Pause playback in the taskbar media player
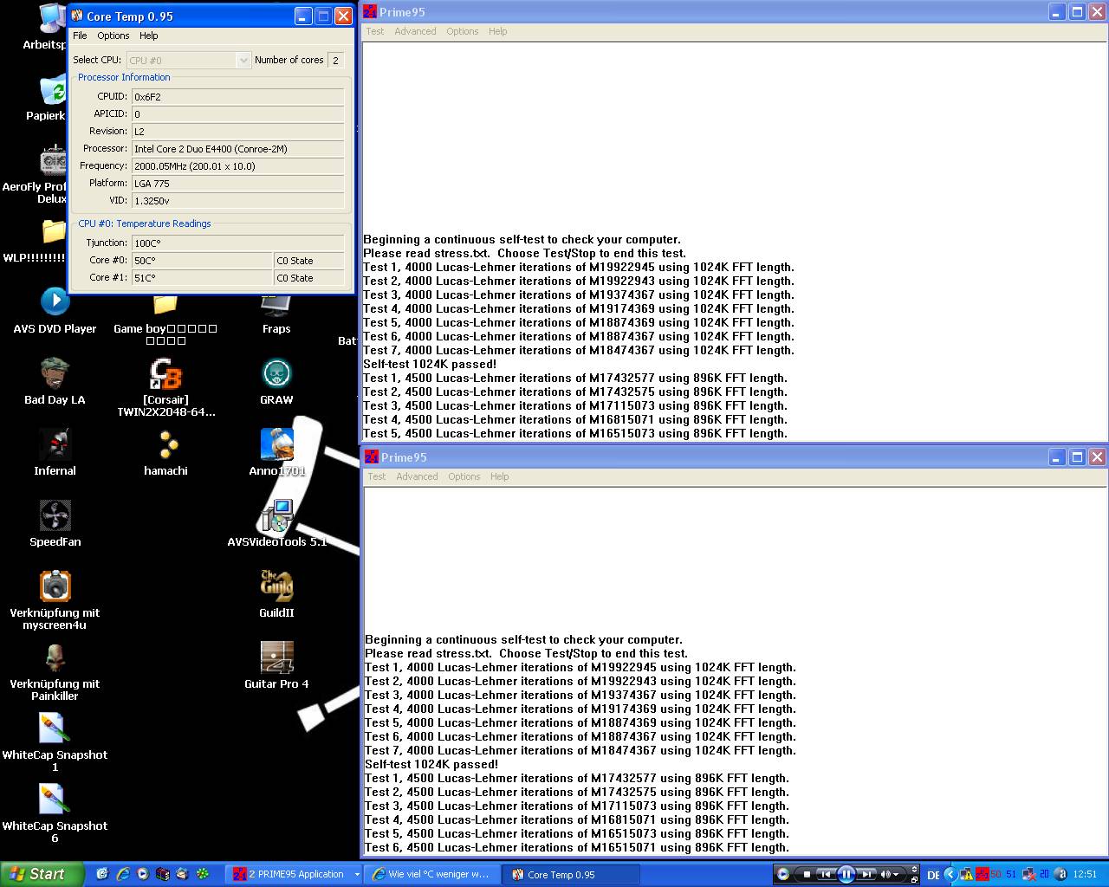The height and width of the screenshot is (887, 1109). 846,874
